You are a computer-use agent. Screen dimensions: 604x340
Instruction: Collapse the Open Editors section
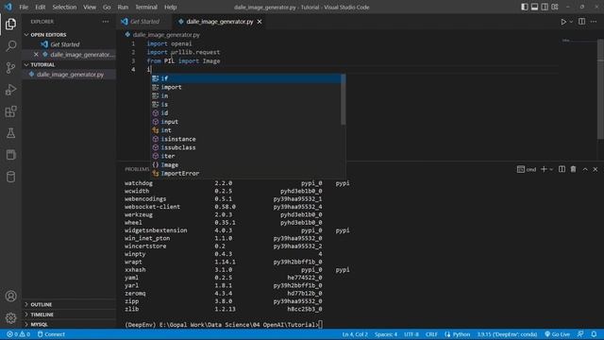click(x=69, y=35)
